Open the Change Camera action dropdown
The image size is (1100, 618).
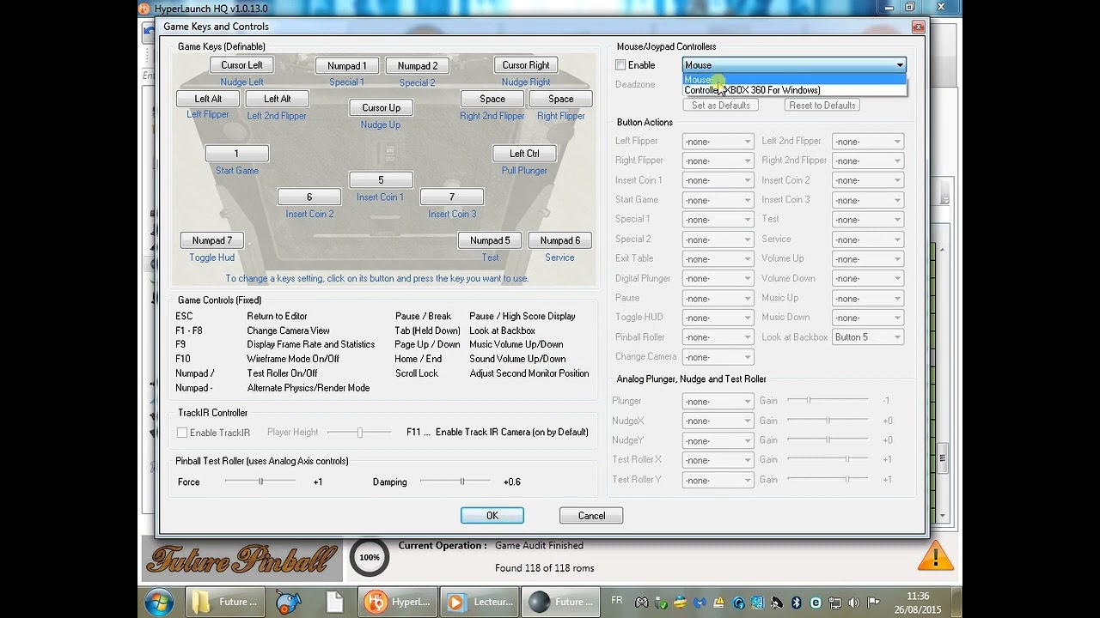coord(718,357)
